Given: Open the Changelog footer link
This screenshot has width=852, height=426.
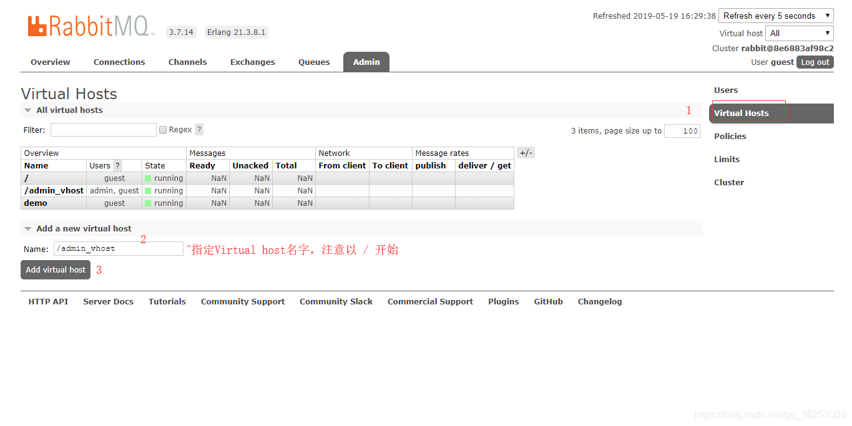Looking at the screenshot, I should (600, 301).
